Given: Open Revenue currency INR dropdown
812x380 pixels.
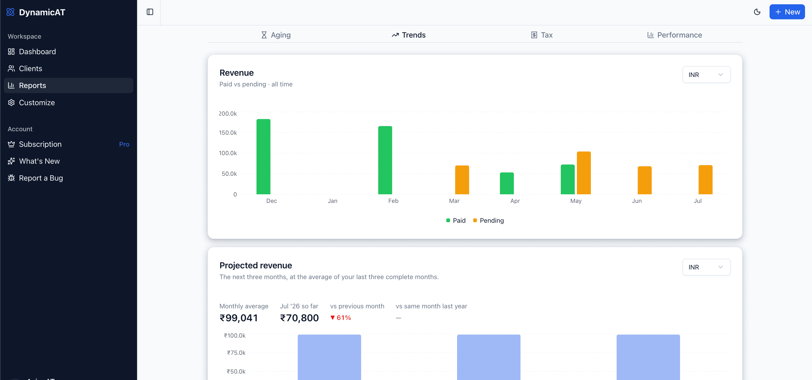Looking at the screenshot, I should [x=706, y=75].
